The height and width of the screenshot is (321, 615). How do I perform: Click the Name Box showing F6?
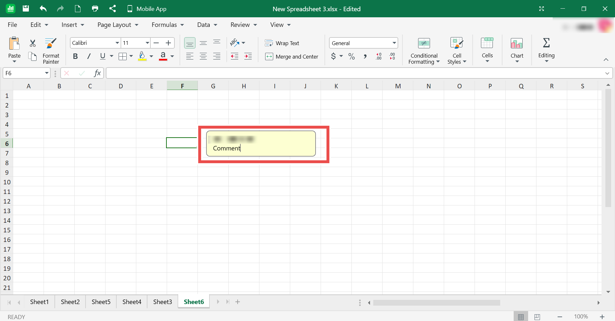pos(26,73)
